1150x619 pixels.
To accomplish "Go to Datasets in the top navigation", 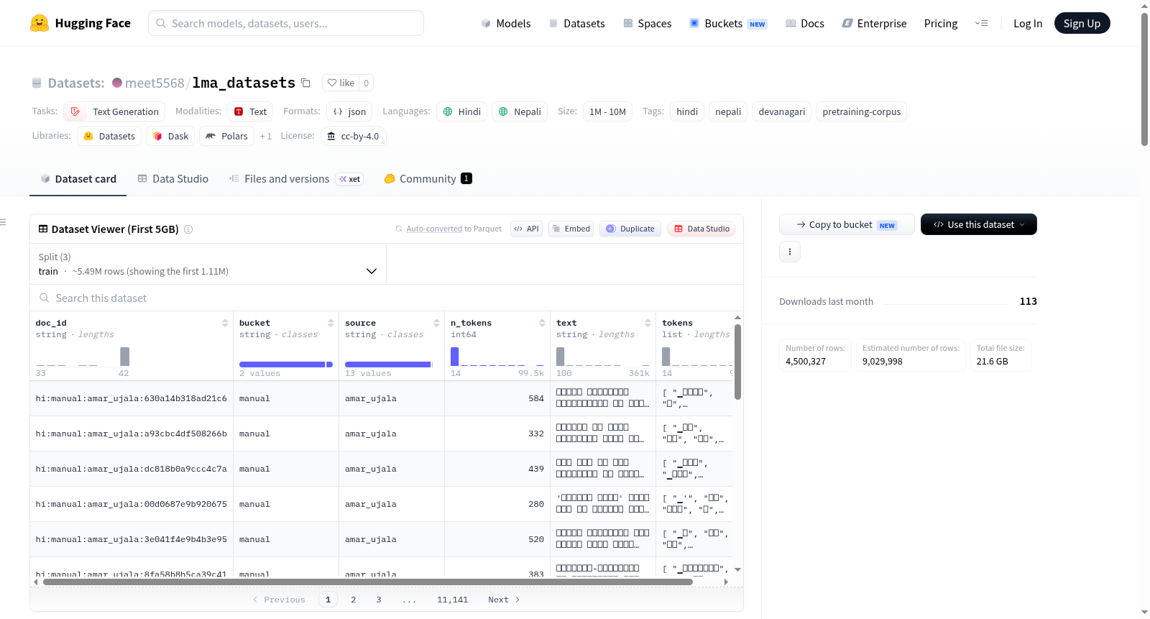I will point(576,23).
